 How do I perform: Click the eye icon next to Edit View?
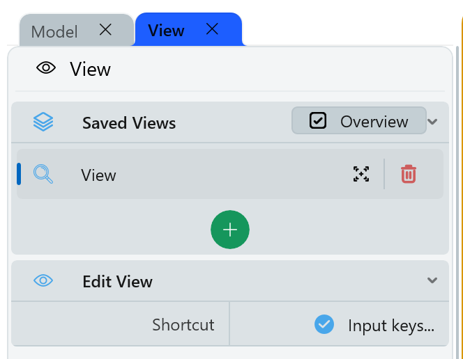[x=43, y=281]
